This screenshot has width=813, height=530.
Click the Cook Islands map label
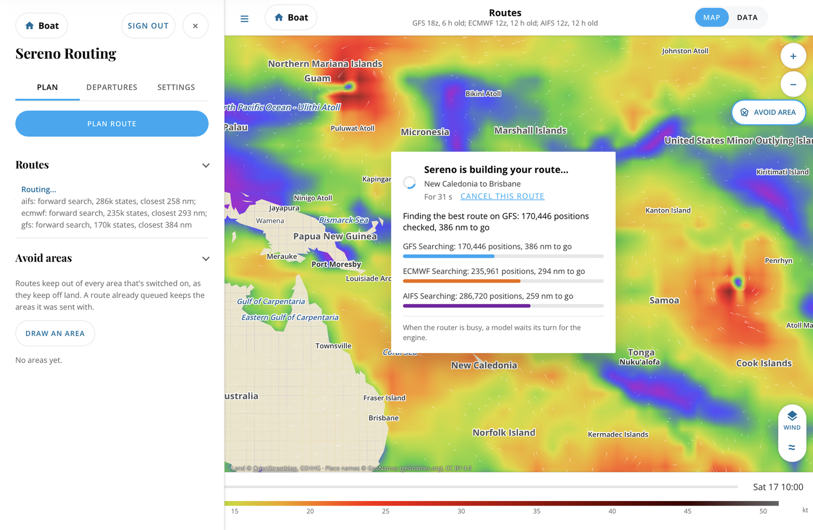764,363
